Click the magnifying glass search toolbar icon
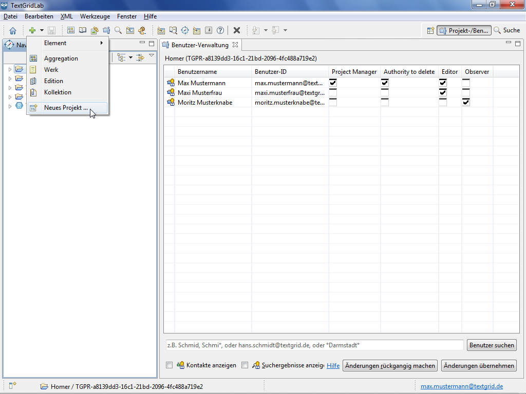Viewport: 526px width, 394px height. tap(118, 31)
